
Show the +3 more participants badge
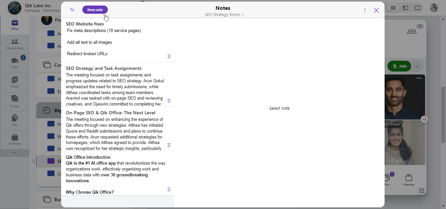tap(424, 120)
